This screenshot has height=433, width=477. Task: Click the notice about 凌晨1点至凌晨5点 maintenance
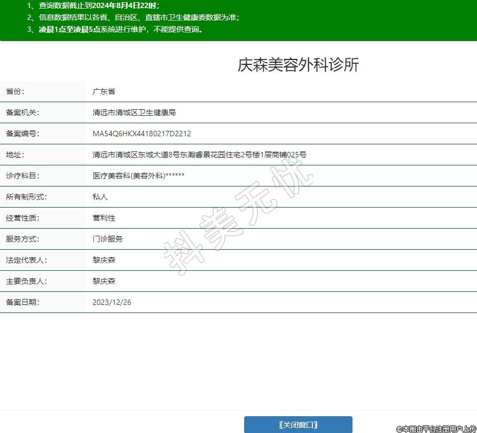point(115,29)
